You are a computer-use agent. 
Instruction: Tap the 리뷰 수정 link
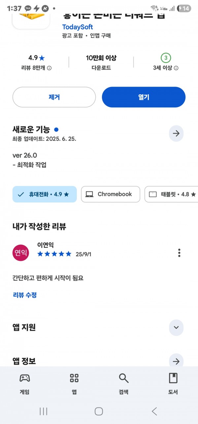(x=25, y=295)
